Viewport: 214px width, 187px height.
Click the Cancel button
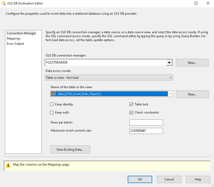pyautogui.click(x=169, y=179)
